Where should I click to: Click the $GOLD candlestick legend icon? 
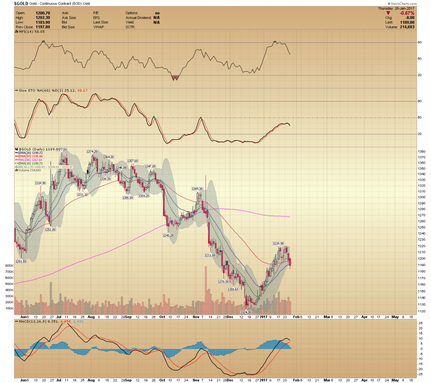pyautogui.click(x=17, y=149)
